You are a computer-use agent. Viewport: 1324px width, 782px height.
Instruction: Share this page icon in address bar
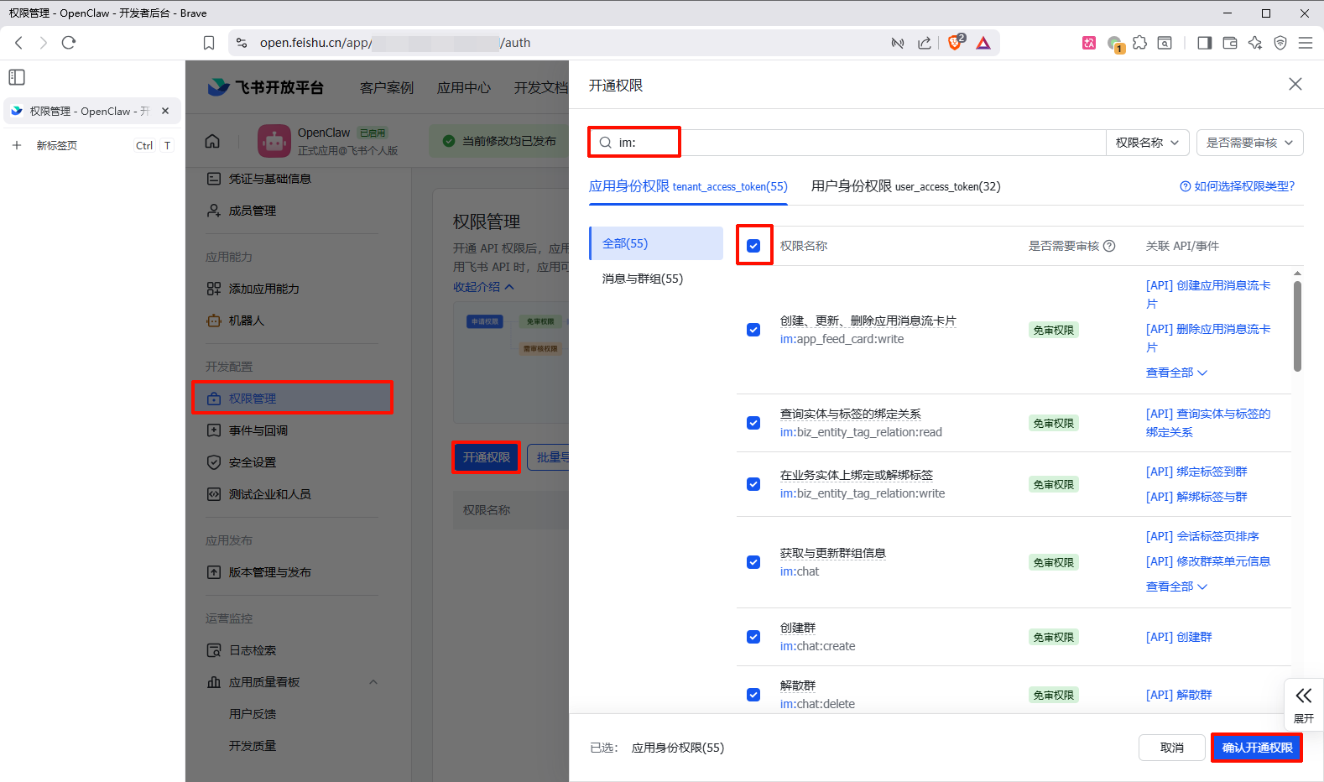pyautogui.click(x=925, y=43)
